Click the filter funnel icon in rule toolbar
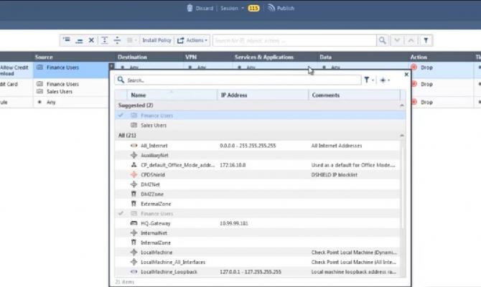 [x=426, y=40]
